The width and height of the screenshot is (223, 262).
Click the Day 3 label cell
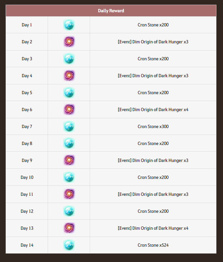(27, 59)
